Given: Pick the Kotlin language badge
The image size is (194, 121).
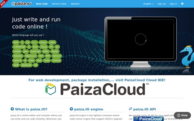Looking at the screenshot, I should click(46, 51).
